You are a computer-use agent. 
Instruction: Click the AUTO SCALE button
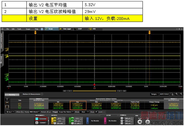tap(164, 94)
